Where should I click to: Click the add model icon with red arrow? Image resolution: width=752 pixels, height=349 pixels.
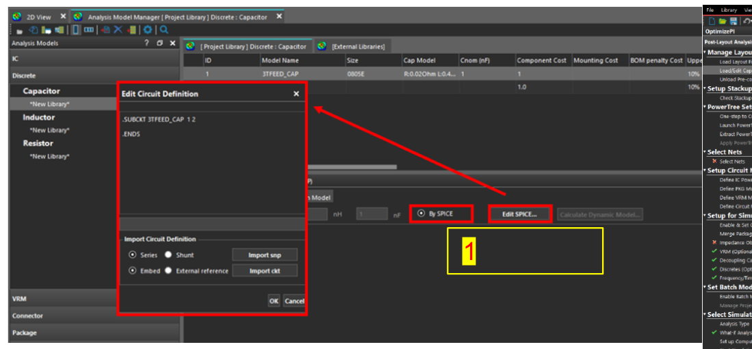point(106,30)
